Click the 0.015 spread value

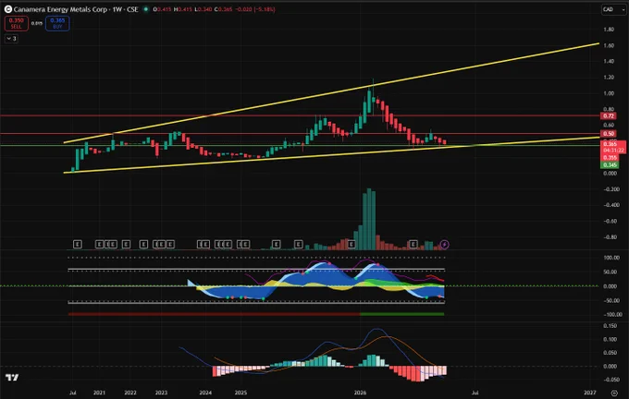(x=37, y=24)
